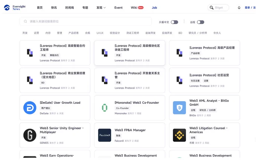Viewport: 256px width, 160px height.
Task: Open Lorenzo Protocol logo on 高级智能合约工程师 card
Action: [x=30, y=53]
